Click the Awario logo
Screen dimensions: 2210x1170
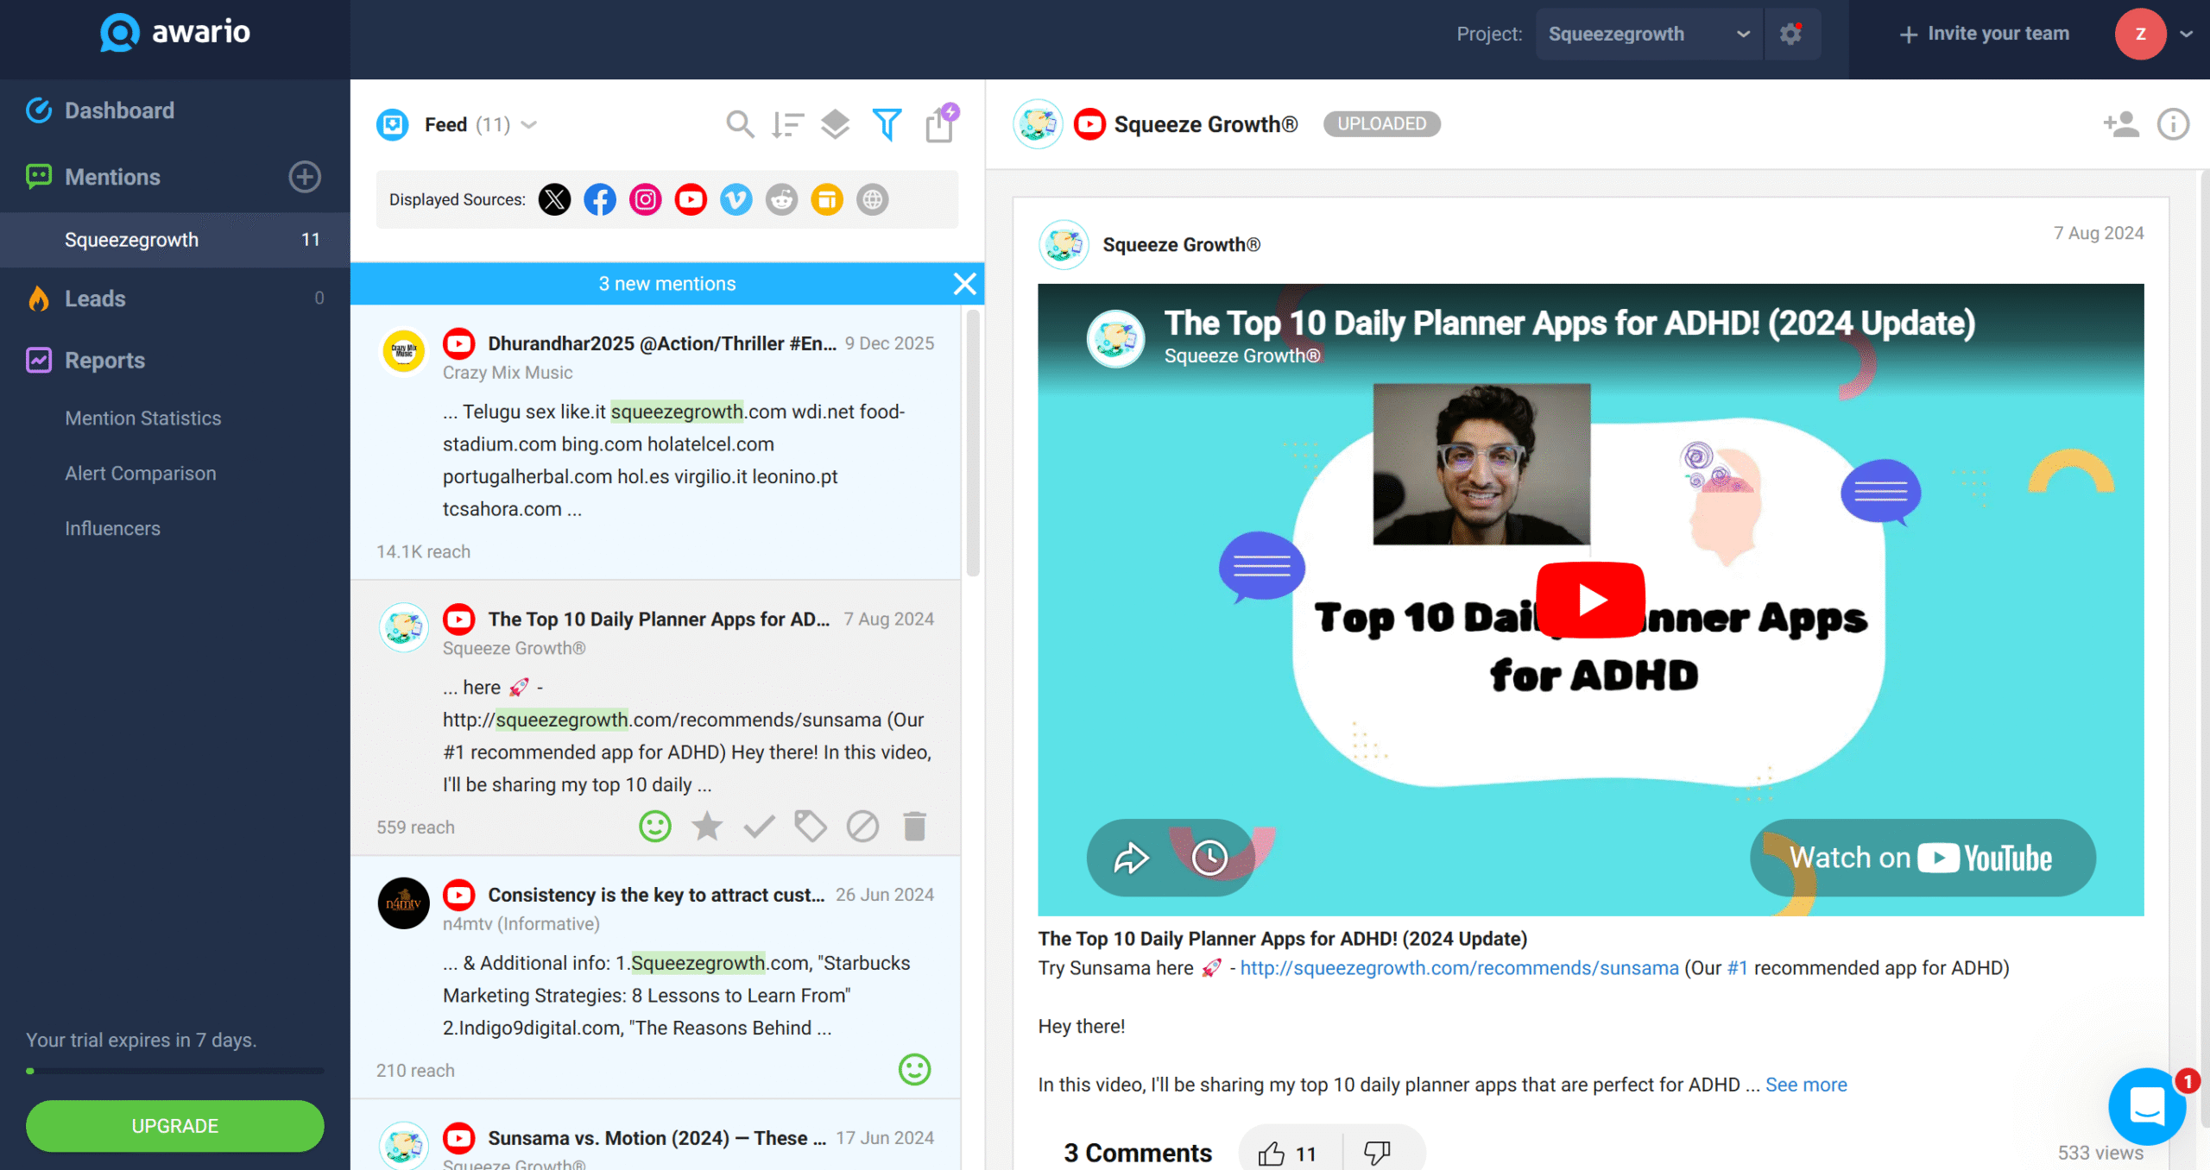tap(175, 33)
